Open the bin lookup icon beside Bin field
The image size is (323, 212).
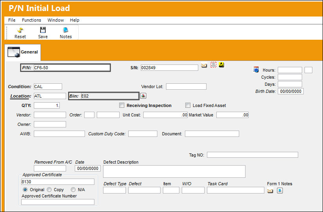(143, 96)
